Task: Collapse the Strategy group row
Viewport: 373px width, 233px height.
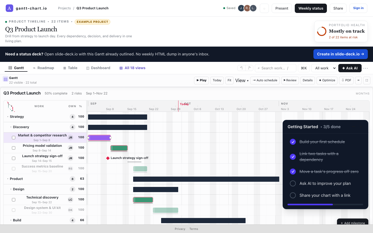Action: point(8,117)
